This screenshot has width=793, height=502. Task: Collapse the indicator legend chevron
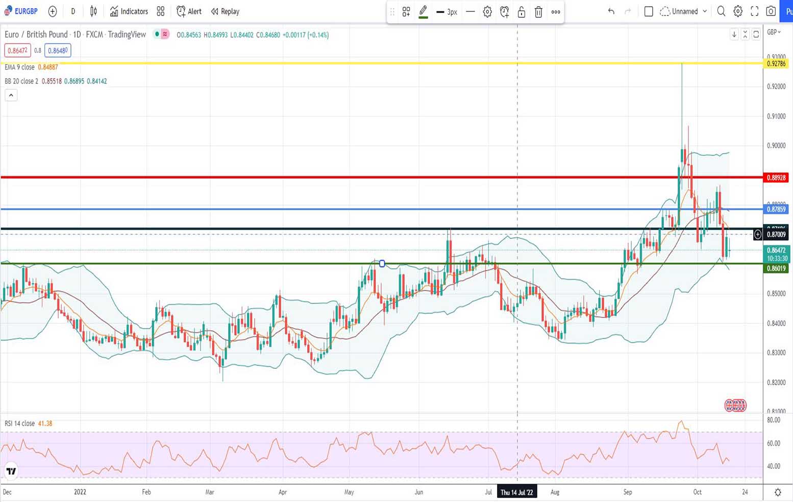coord(11,95)
